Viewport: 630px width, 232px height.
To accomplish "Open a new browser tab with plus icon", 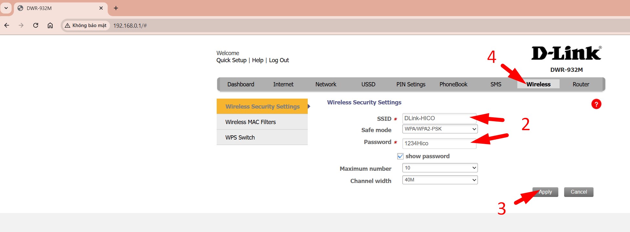I will (116, 8).
